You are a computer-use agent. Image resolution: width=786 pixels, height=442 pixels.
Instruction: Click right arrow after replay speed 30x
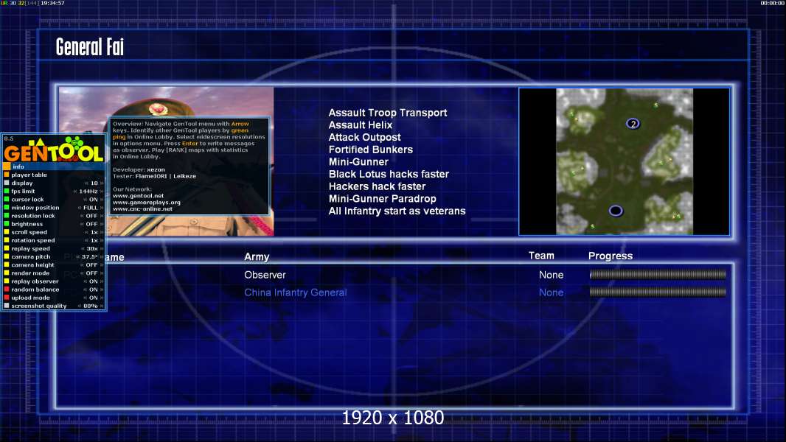coord(102,249)
